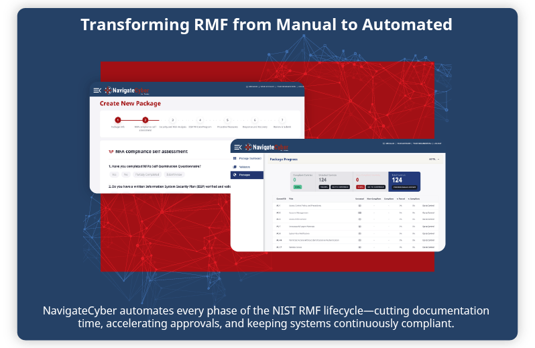Click the Validators sidebar icon
The image size is (535, 348).
[235, 166]
